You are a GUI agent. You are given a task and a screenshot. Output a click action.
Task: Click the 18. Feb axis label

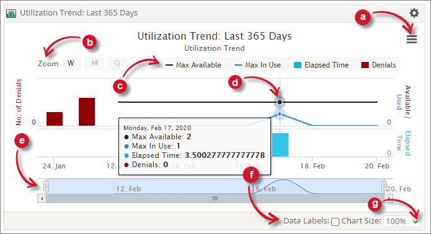point(313,166)
